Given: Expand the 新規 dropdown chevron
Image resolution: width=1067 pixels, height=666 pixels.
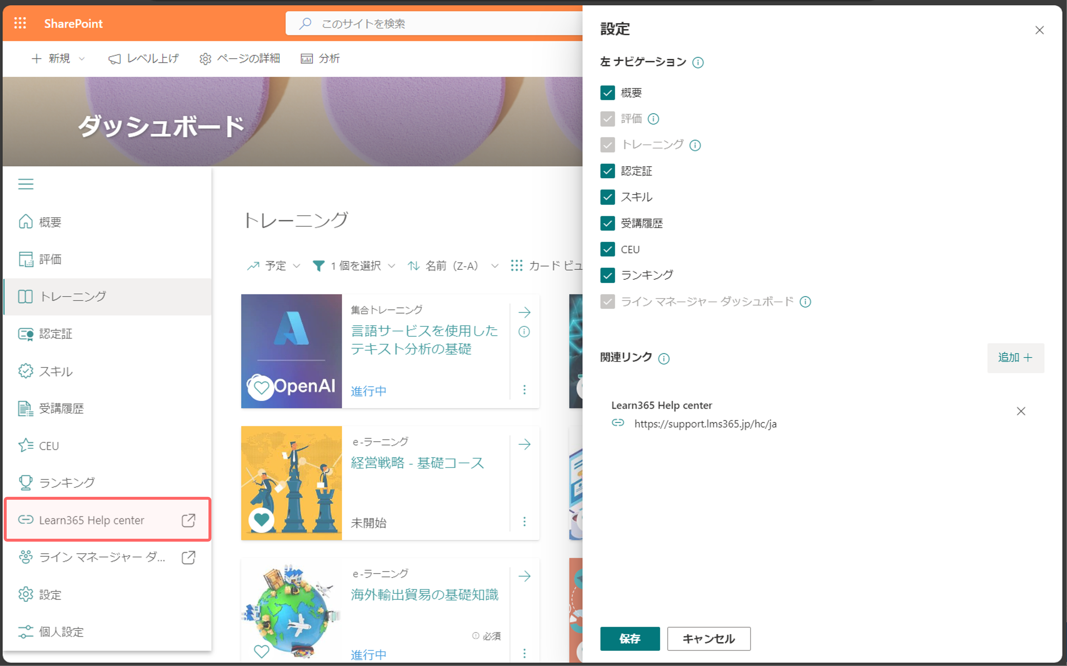Looking at the screenshot, I should point(82,59).
